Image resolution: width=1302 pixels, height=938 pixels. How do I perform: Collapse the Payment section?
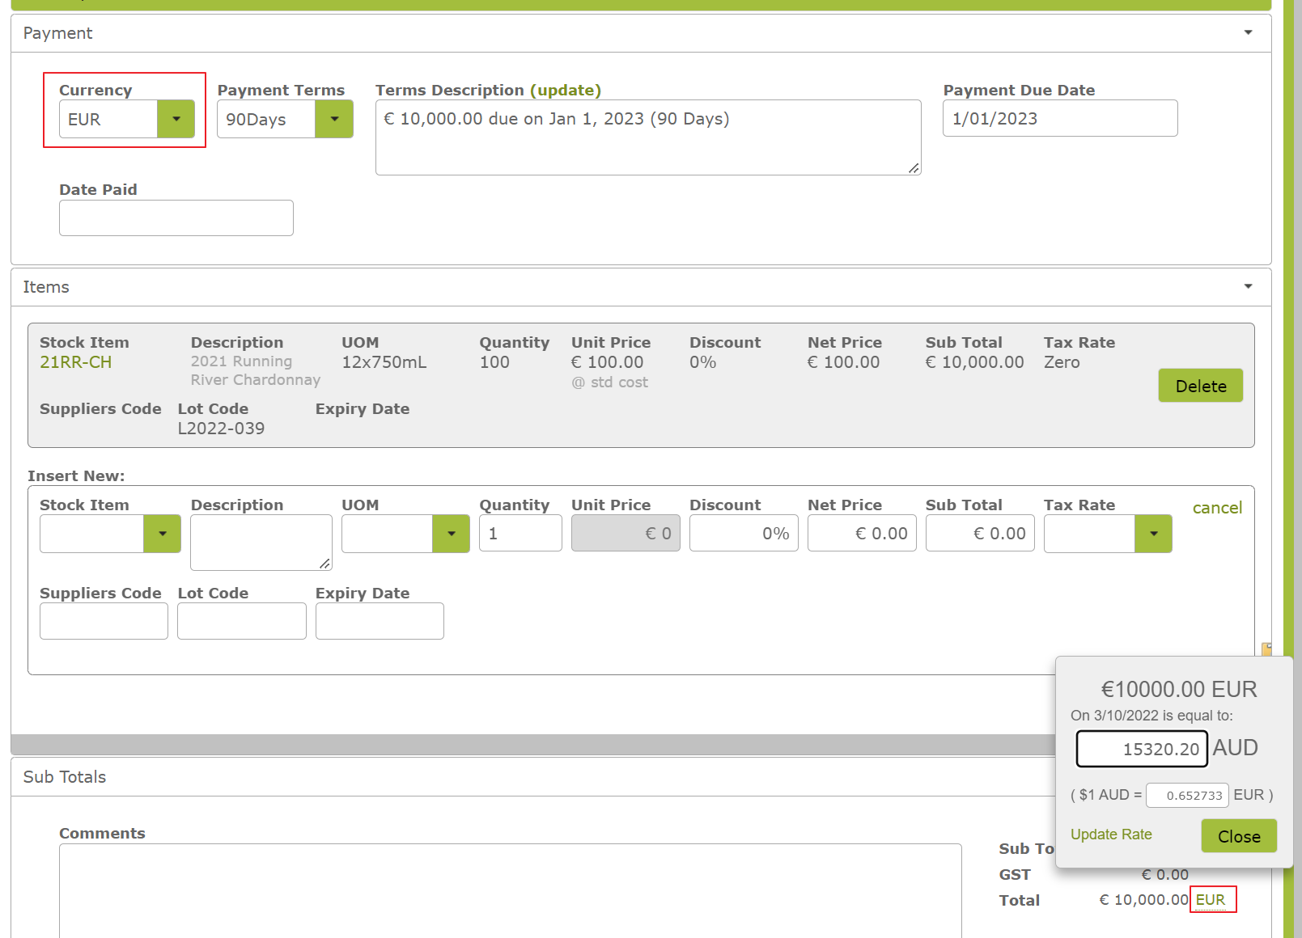click(1248, 32)
